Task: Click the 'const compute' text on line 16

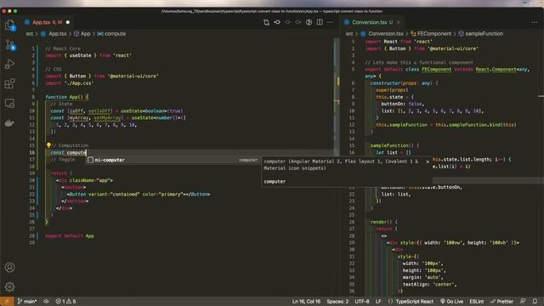Action: [68, 153]
